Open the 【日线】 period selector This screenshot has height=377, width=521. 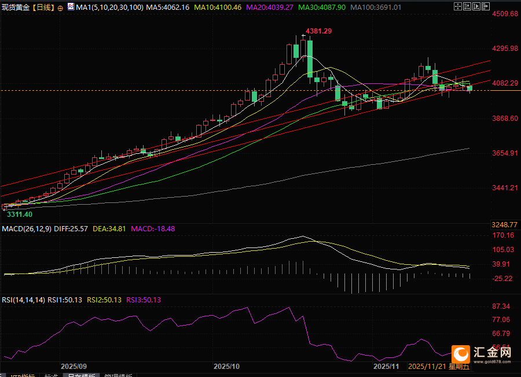point(43,8)
